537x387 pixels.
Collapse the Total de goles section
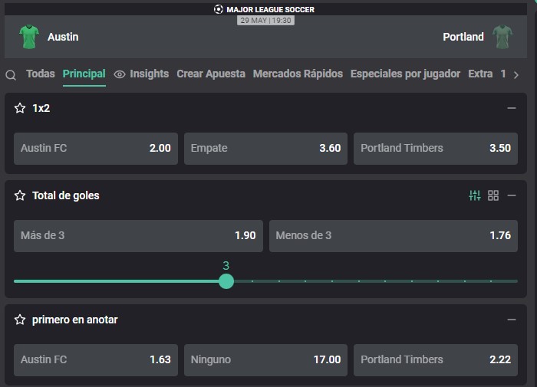(x=512, y=195)
